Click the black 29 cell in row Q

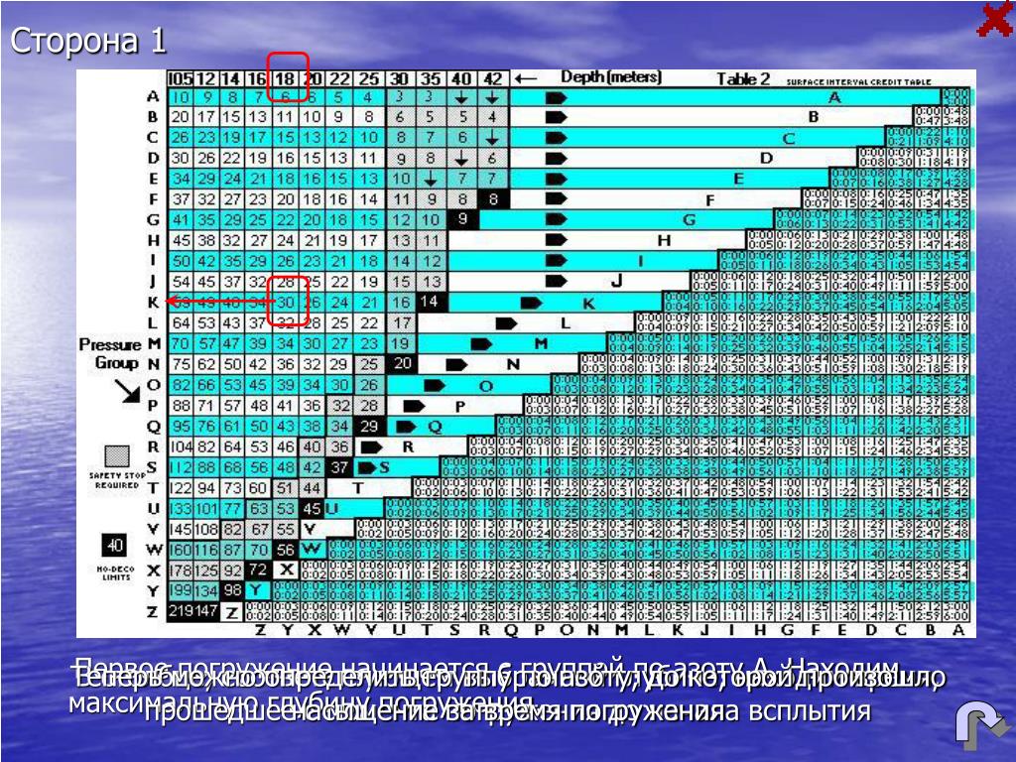coord(369,427)
